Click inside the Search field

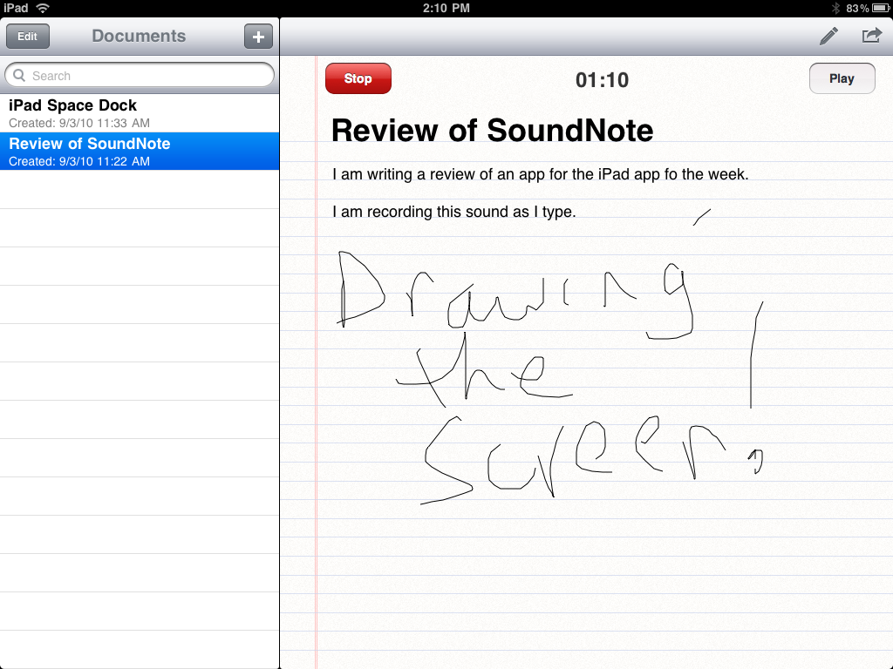140,75
